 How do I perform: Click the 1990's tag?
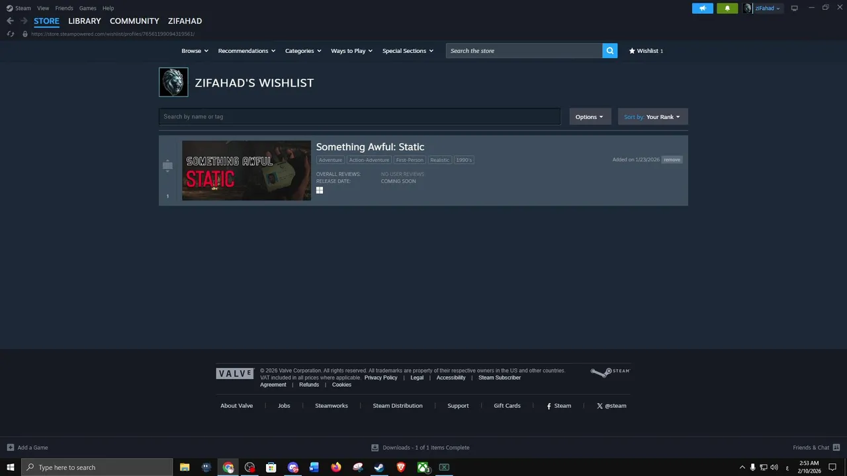[464, 160]
